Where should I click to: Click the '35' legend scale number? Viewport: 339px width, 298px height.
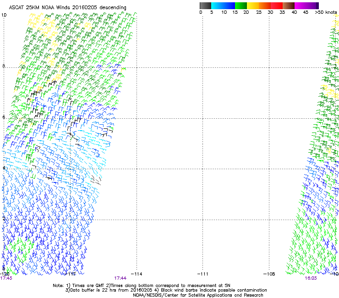tap(282, 12)
